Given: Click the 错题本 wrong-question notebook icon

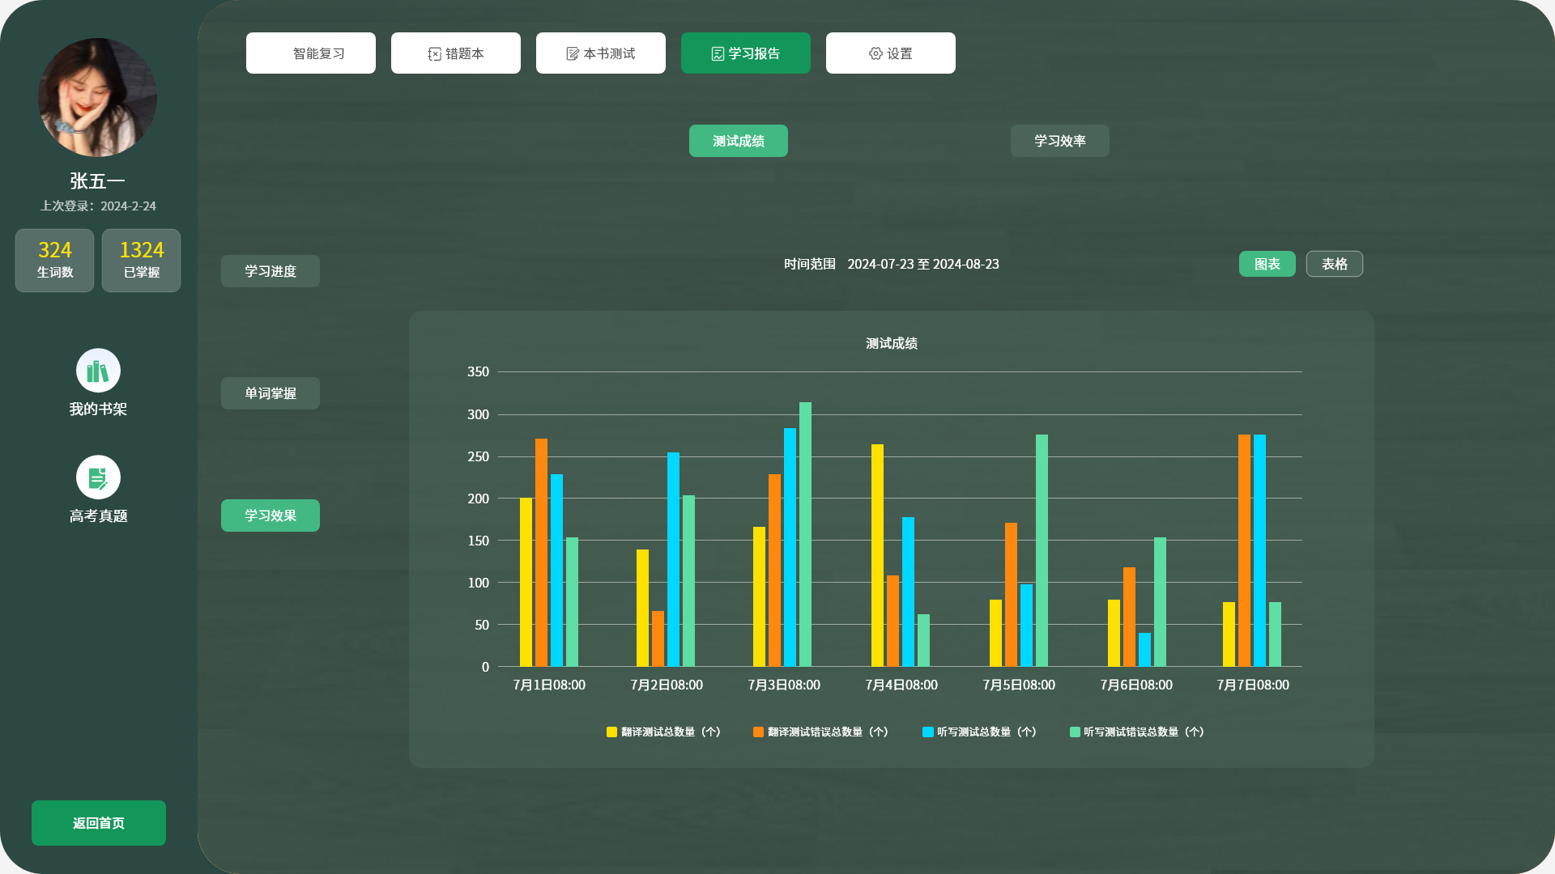Looking at the screenshot, I should pos(434,53).
